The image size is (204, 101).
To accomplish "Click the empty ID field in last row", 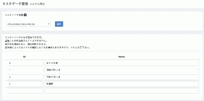I will [x=25, y=91].
